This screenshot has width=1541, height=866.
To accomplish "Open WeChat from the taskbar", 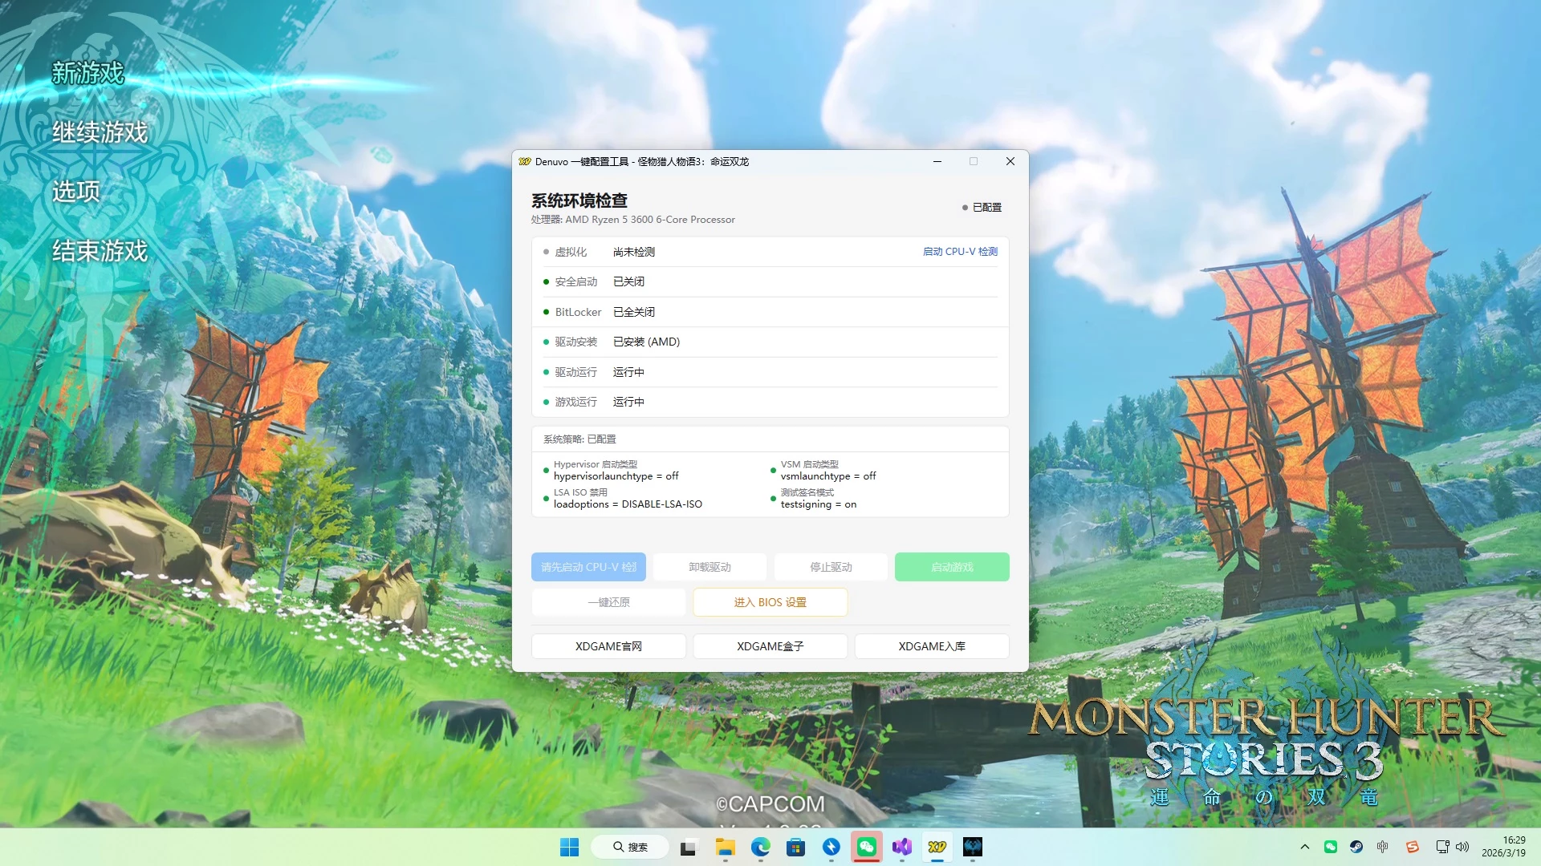I will (867, 848).
